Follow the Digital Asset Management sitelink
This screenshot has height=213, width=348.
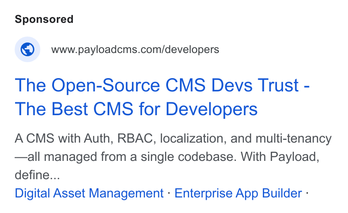tap(89, 193)
